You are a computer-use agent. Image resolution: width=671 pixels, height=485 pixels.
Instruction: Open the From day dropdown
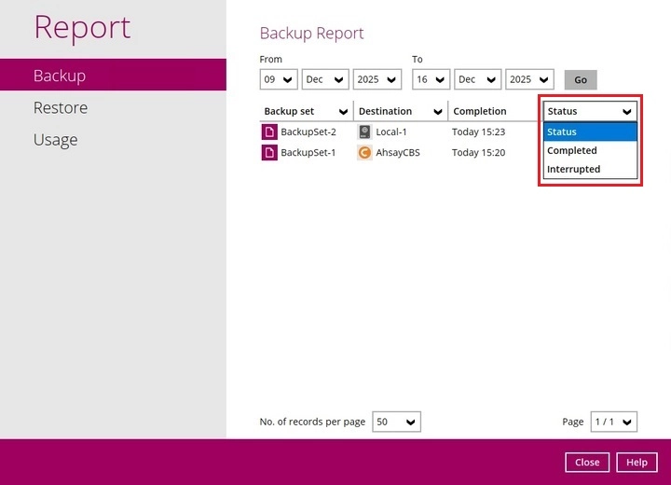[x=278, y=80]
